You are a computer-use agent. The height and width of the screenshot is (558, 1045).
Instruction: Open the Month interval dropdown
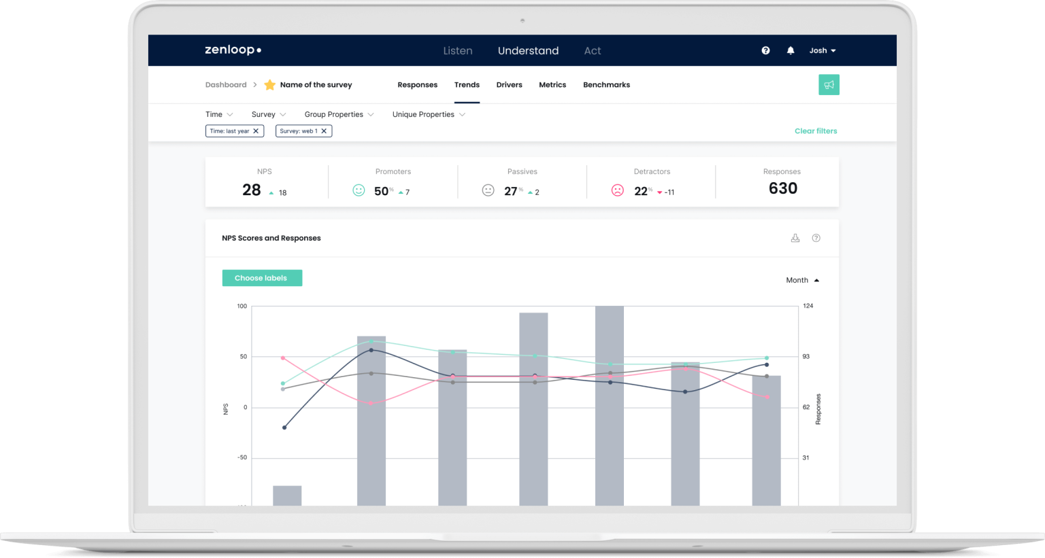point(802,280)
